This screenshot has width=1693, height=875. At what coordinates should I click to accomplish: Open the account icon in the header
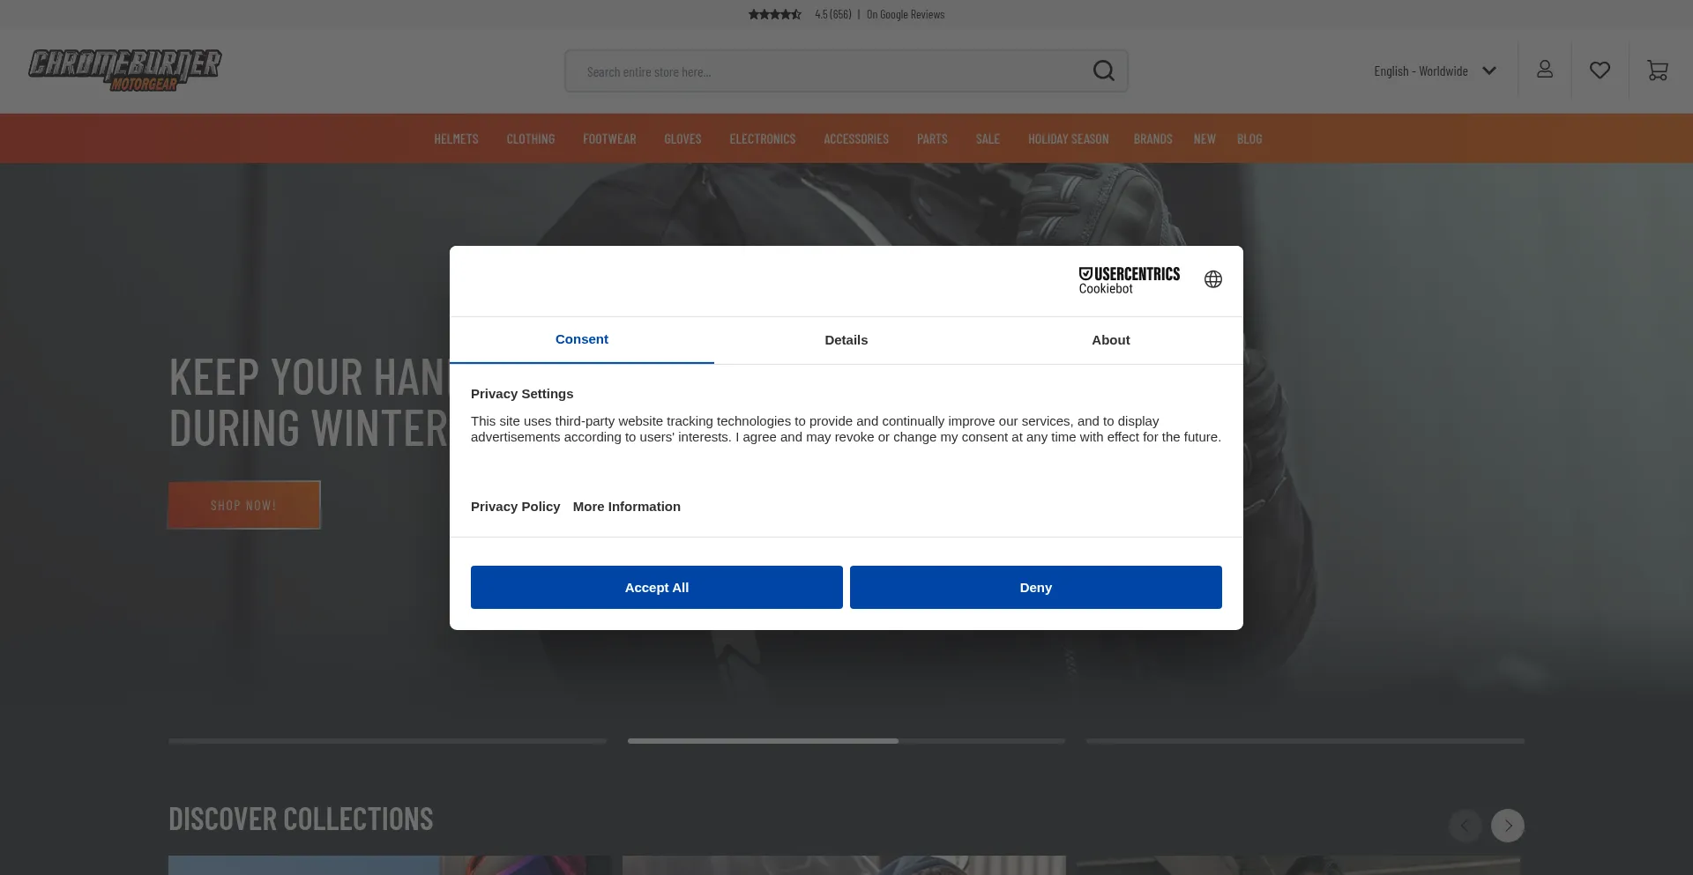(1544, 70)
